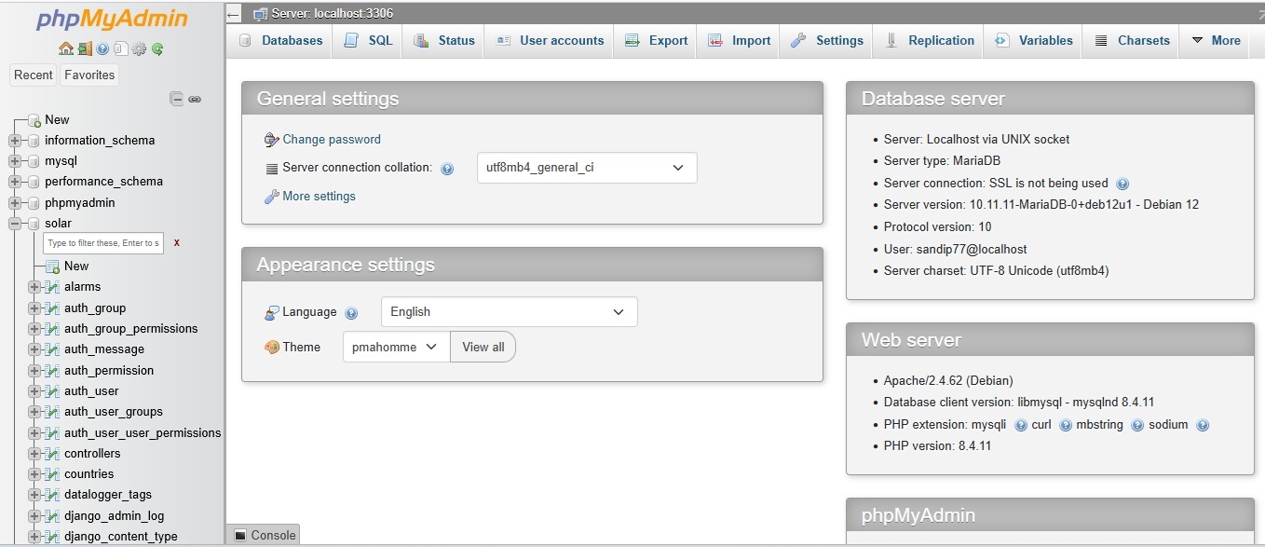Click the Change password link
1265x547 pixels.
pyautogui.click(x=332, y=140)
